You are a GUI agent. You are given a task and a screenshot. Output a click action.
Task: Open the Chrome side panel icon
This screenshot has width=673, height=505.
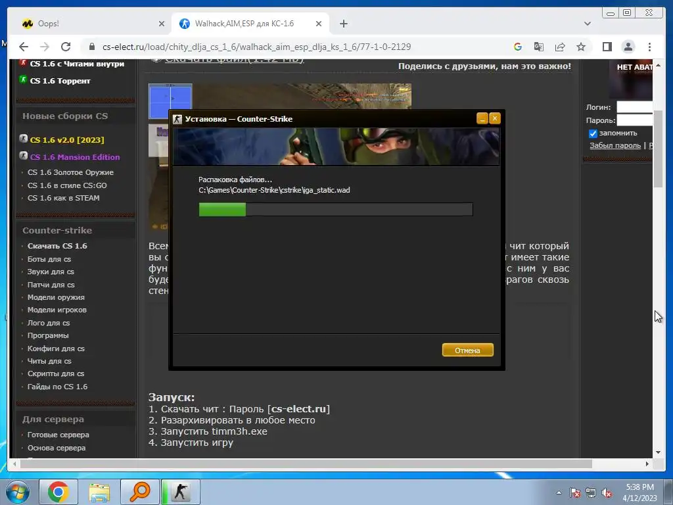pyautogui.click(x=607, y=47)
